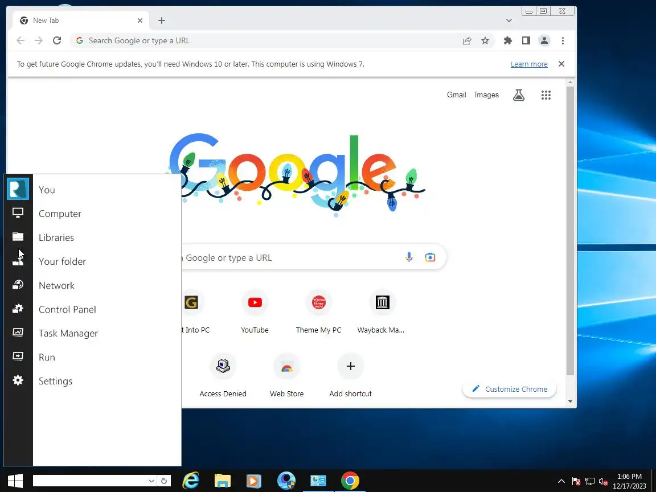Show hidden system tray icons
Screen dimensions: 656x492
[561, 482]
